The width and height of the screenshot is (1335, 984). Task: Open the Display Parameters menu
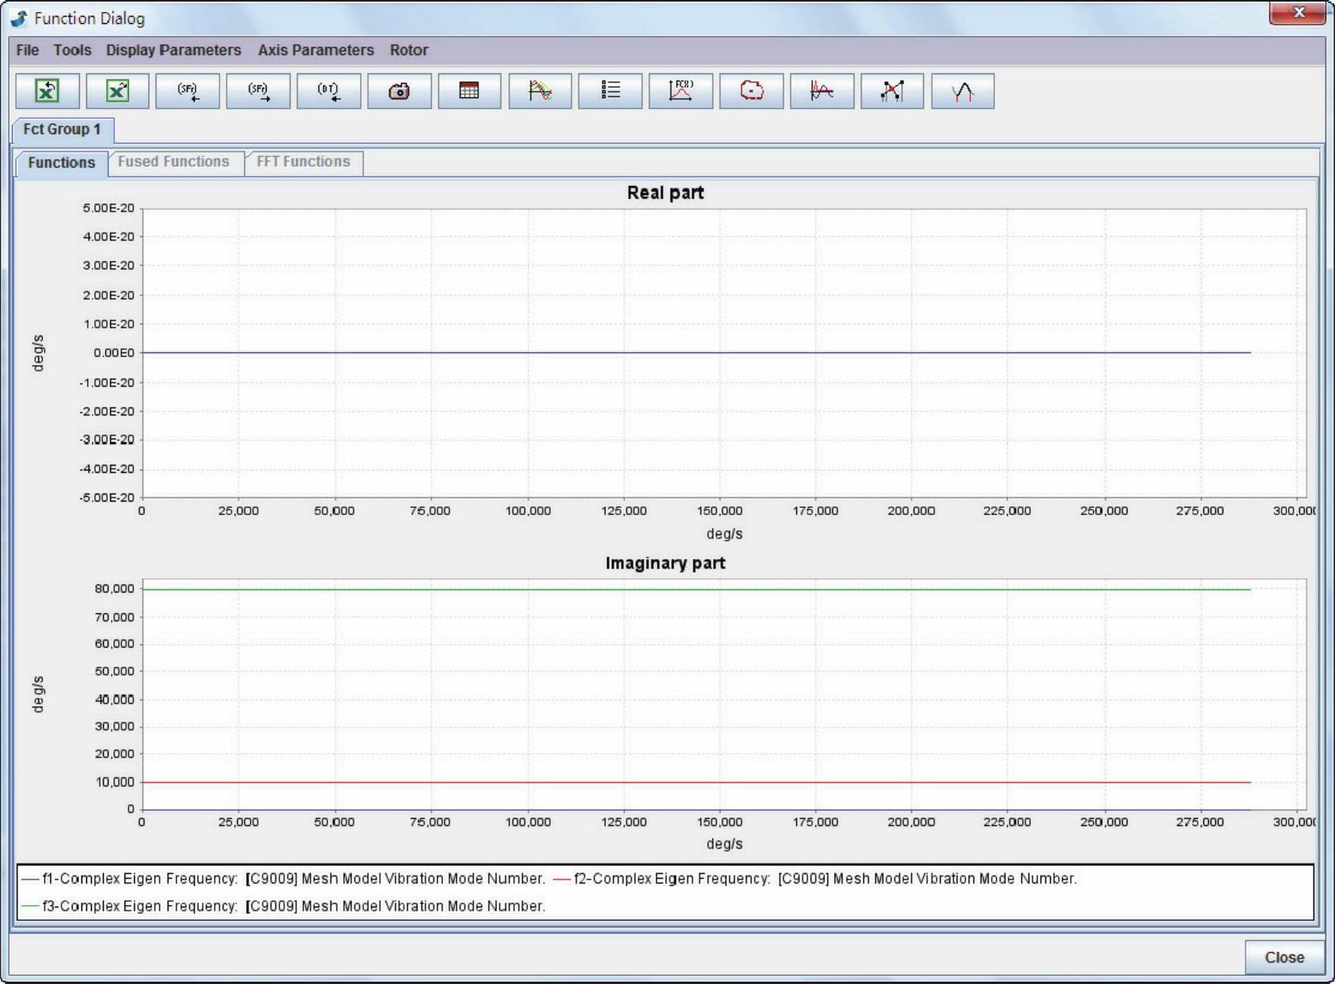pyautogui.click(x=173, y=50)
